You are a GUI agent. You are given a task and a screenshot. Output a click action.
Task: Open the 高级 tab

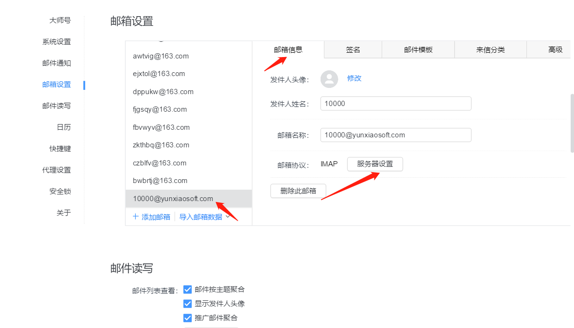555,49
